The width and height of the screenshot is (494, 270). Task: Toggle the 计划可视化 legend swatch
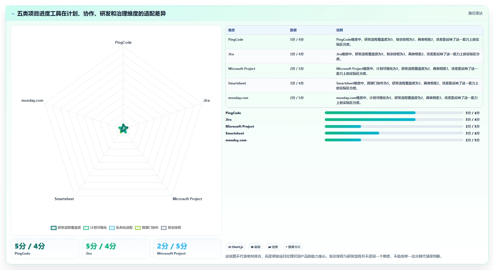point(86,228)
